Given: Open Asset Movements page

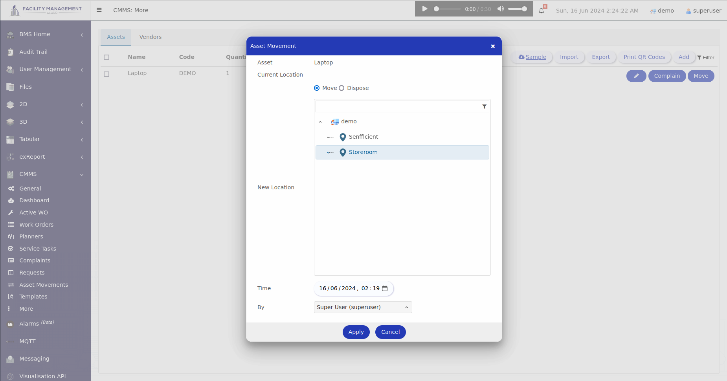Looking at the screenshot, I should [44, 285].
